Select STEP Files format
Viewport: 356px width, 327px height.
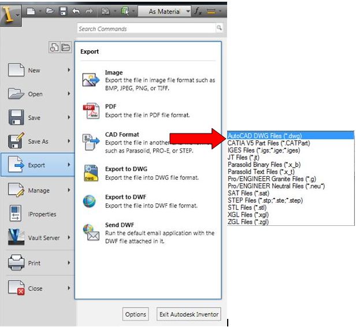click(x=291, y=200)
